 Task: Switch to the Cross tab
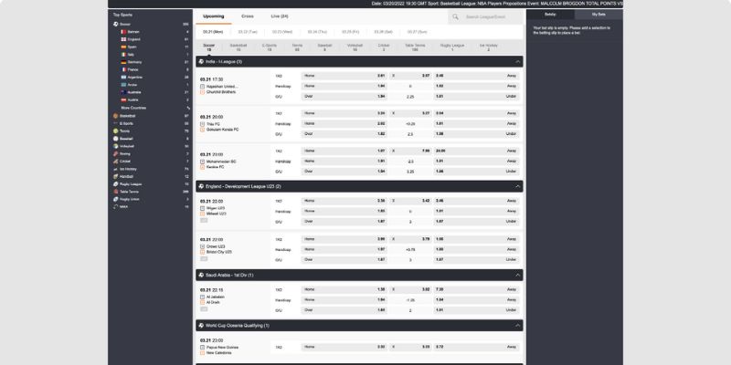point(248,16)
